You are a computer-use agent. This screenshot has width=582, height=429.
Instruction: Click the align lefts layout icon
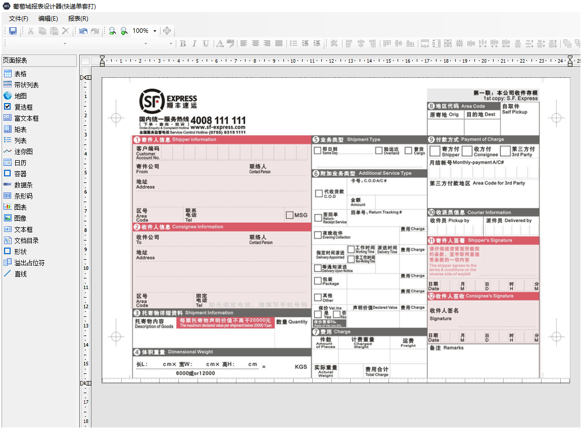point(349,43)
